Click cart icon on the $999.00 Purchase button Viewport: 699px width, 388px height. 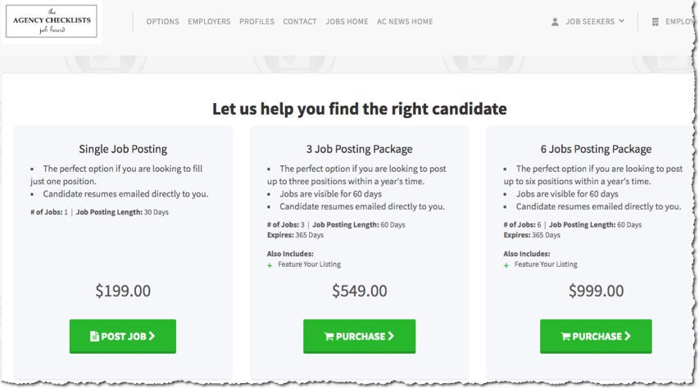tap(565, 336)
